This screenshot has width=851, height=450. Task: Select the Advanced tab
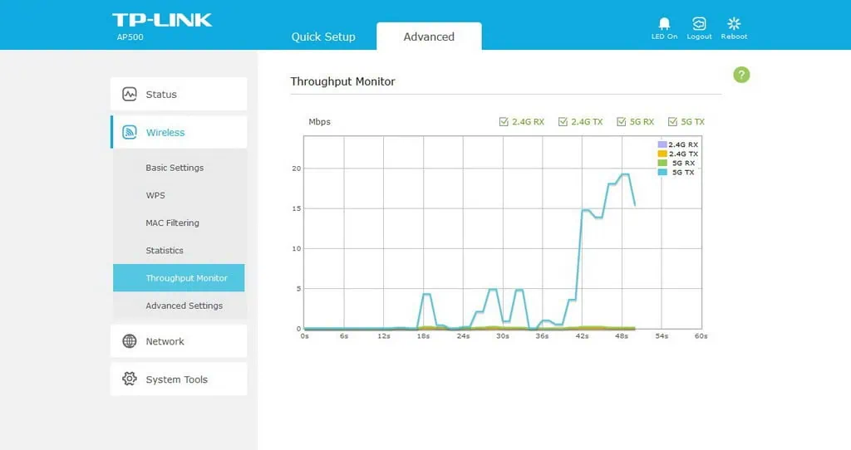pyautogui.click(x=429, y=37)
